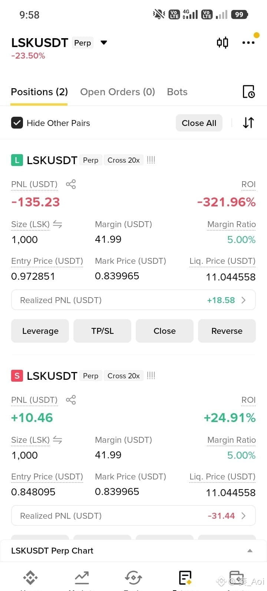This screenshot has width=267, height=591.
Task: Switch to the Open Orders (0) tab
Action: [118, 92]
